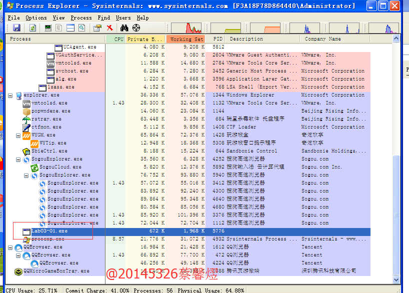Save the process list (disk icon)
The height and width of the screenshot is (293, 409).
[x=16, y=27]
